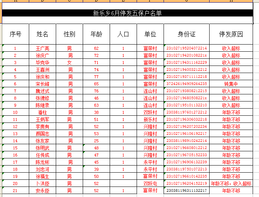Viewport: 259px width, 197px height.
Task: Click the 停发原因 header cell
Action: point(231,34)
